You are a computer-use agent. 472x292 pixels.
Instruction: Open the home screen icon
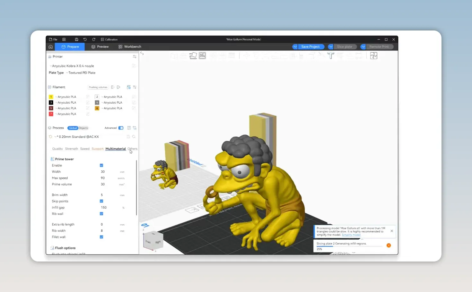(x=51, y=47)
